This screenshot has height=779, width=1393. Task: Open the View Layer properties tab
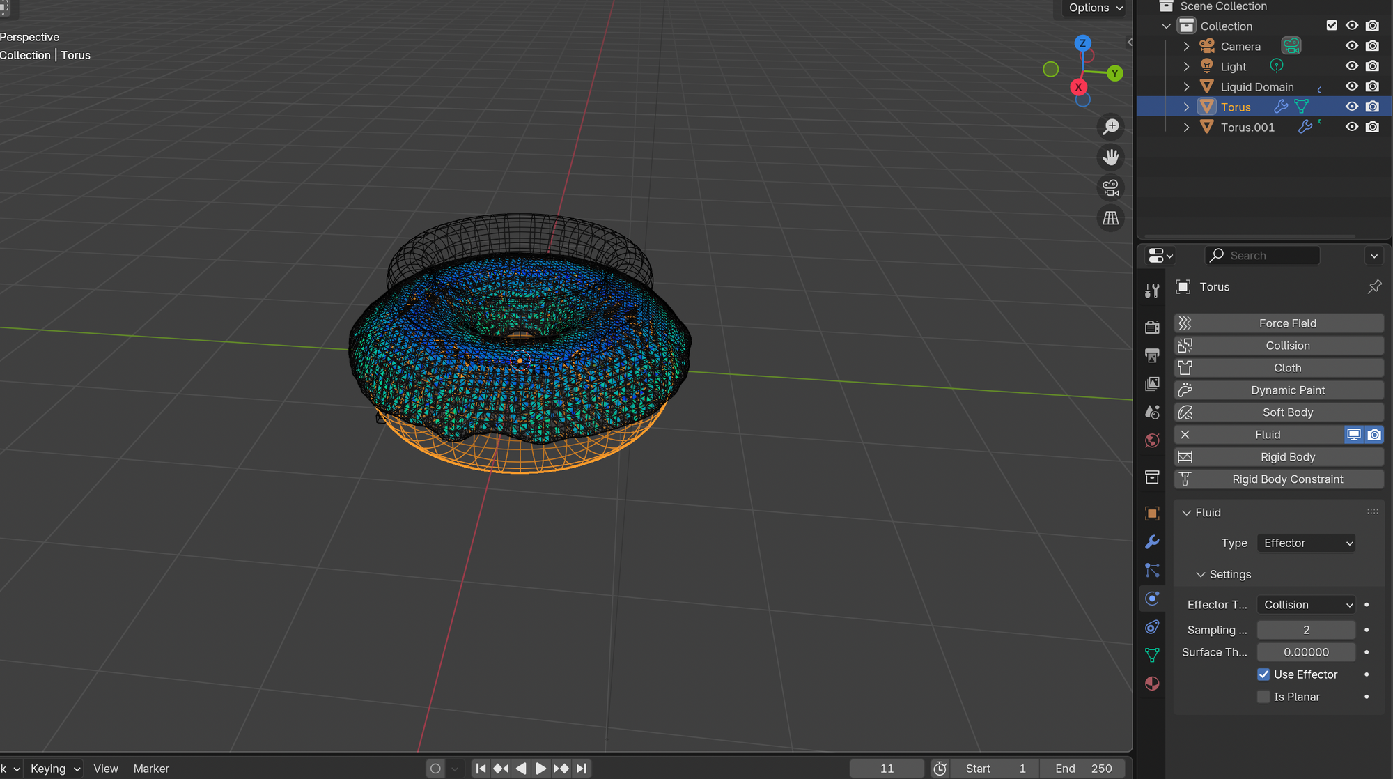(1152, 384)
